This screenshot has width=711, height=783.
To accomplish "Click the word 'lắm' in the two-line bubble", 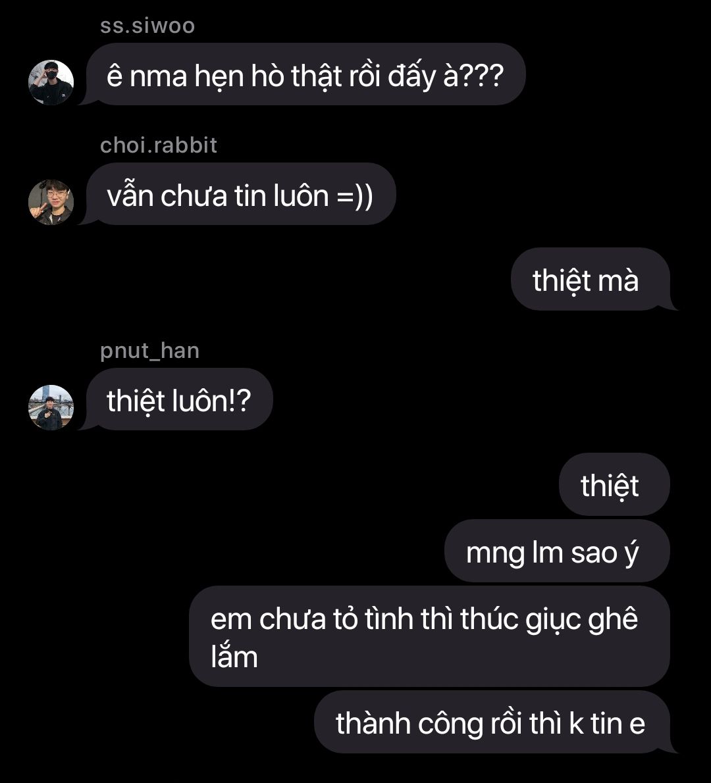I will 234,656.
